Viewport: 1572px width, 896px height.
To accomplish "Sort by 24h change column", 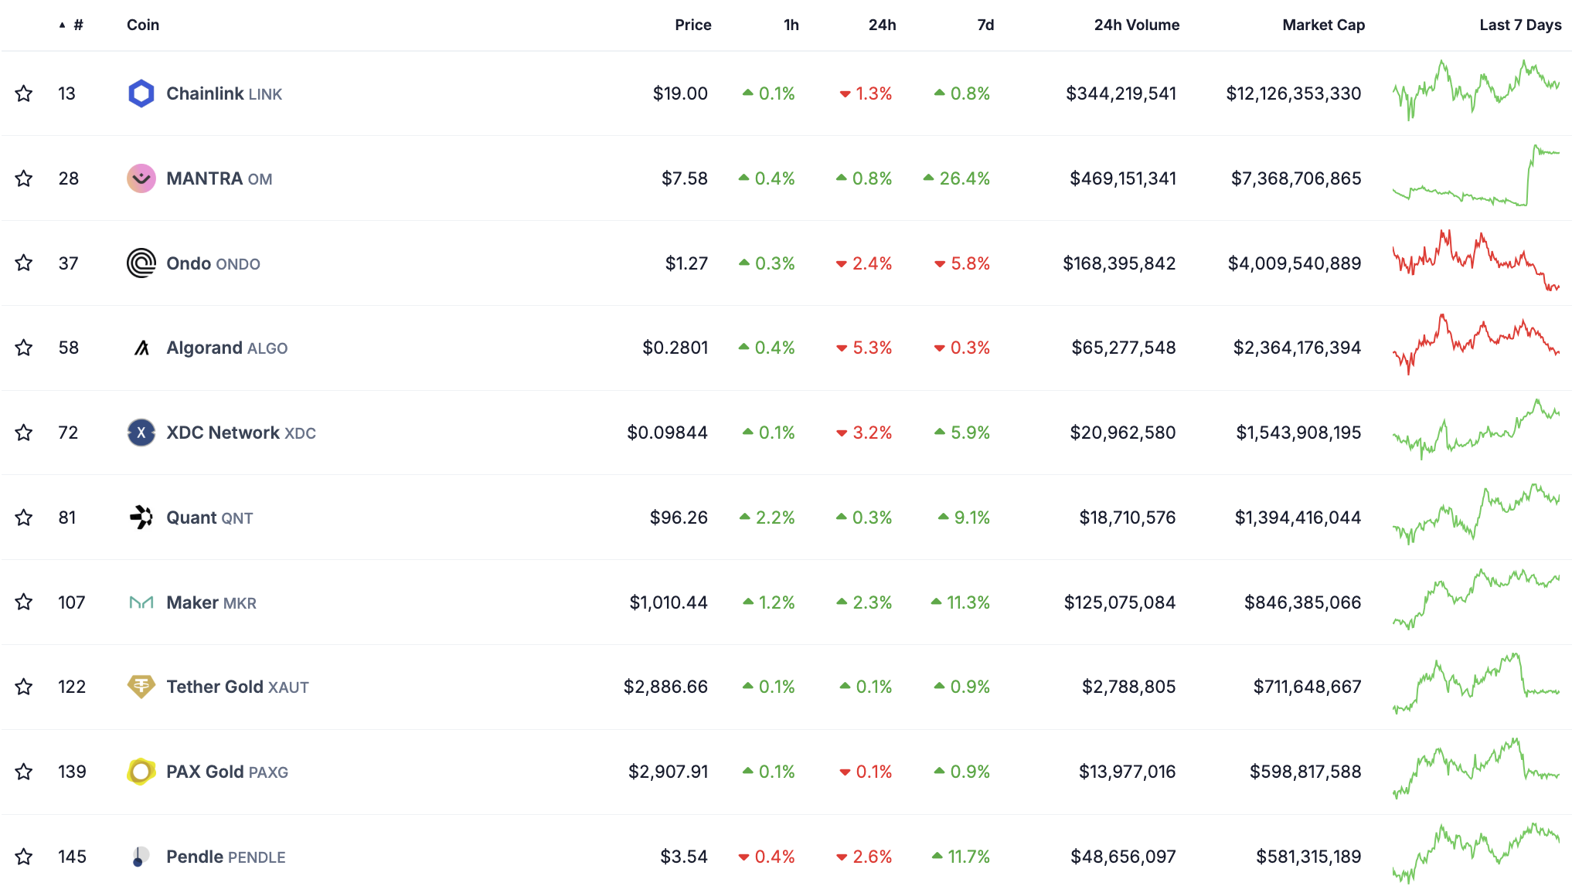I will (x=882, y=25).
